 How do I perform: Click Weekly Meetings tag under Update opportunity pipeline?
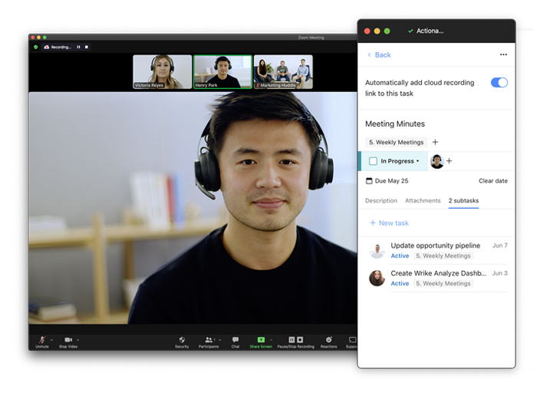pos(443,256)
